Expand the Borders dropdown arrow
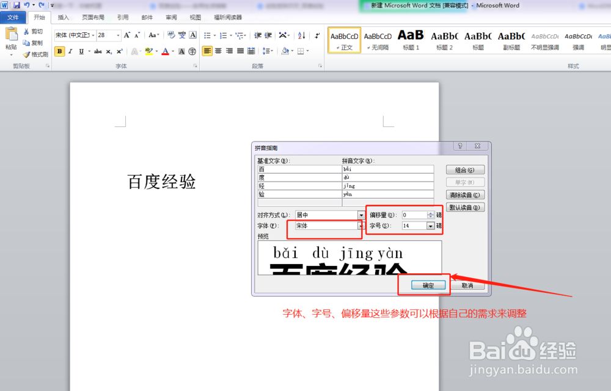611x391 pixels. pos(307,51)
